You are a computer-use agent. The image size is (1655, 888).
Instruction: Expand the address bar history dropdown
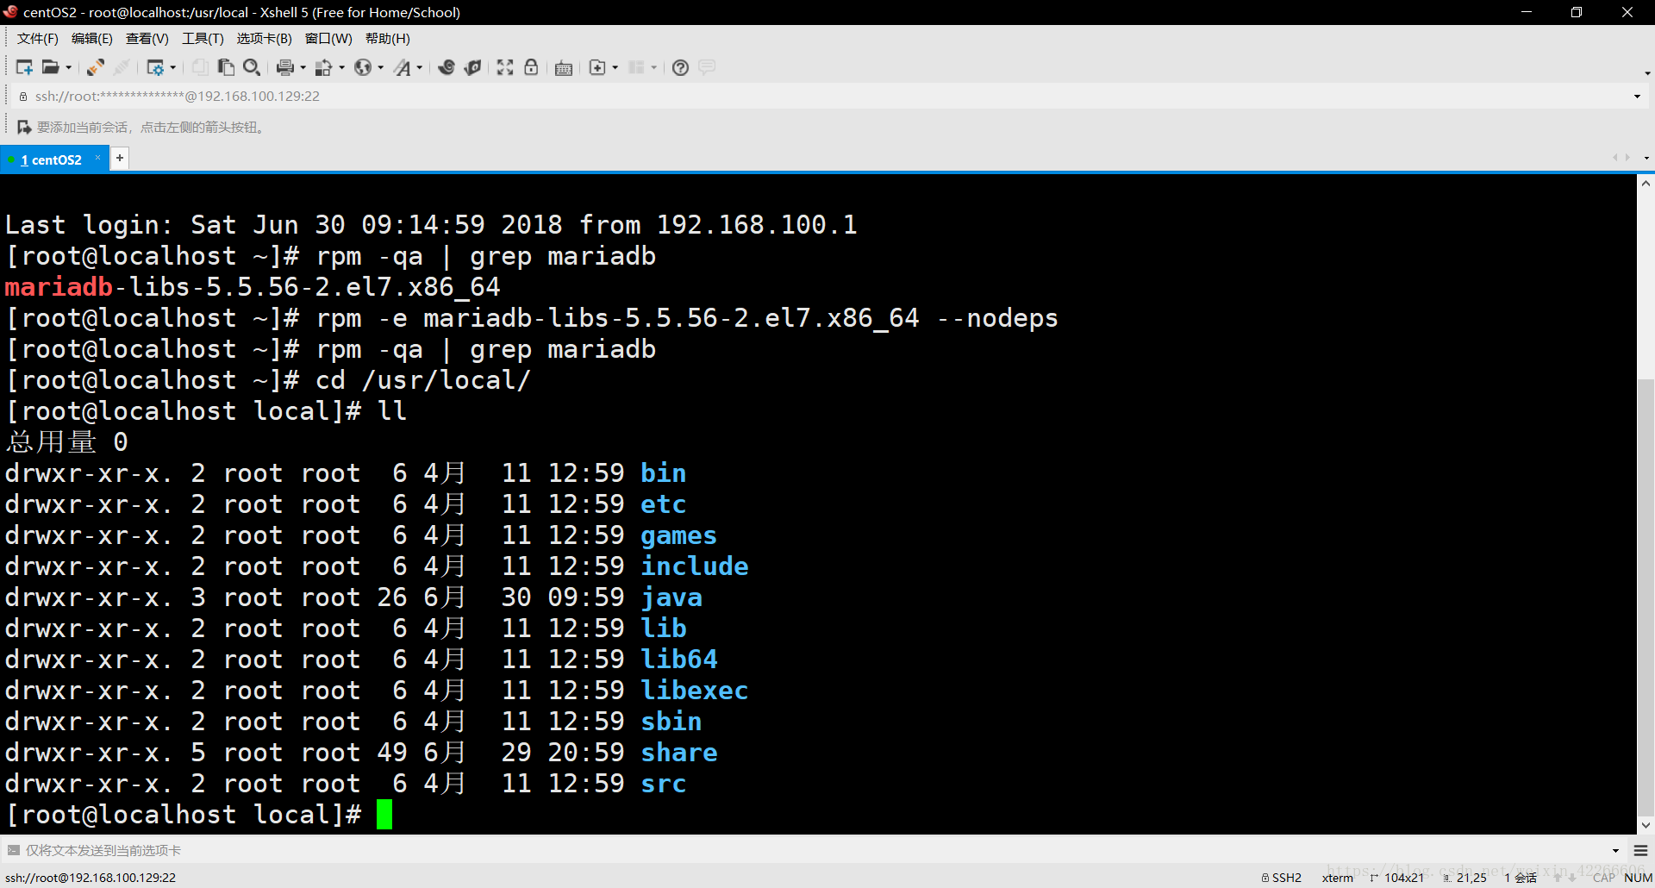point(1637,96)
